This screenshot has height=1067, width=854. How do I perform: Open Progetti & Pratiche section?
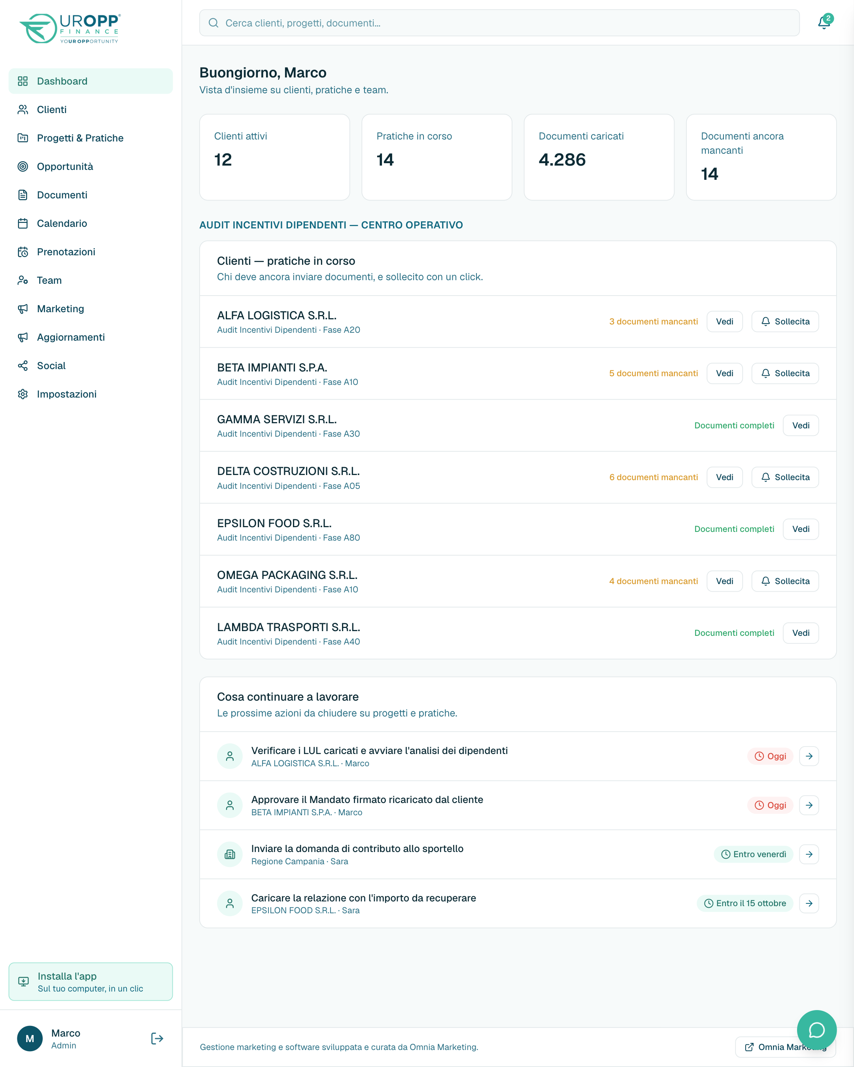click(91, 138)
